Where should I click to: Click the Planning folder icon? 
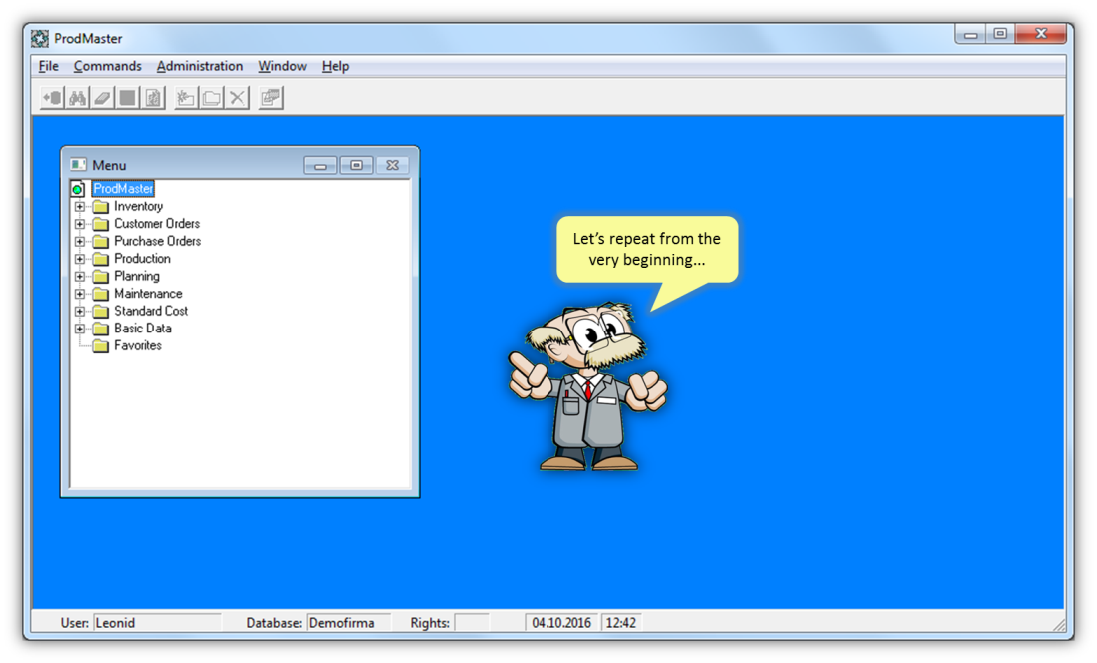tap(101, 277)
